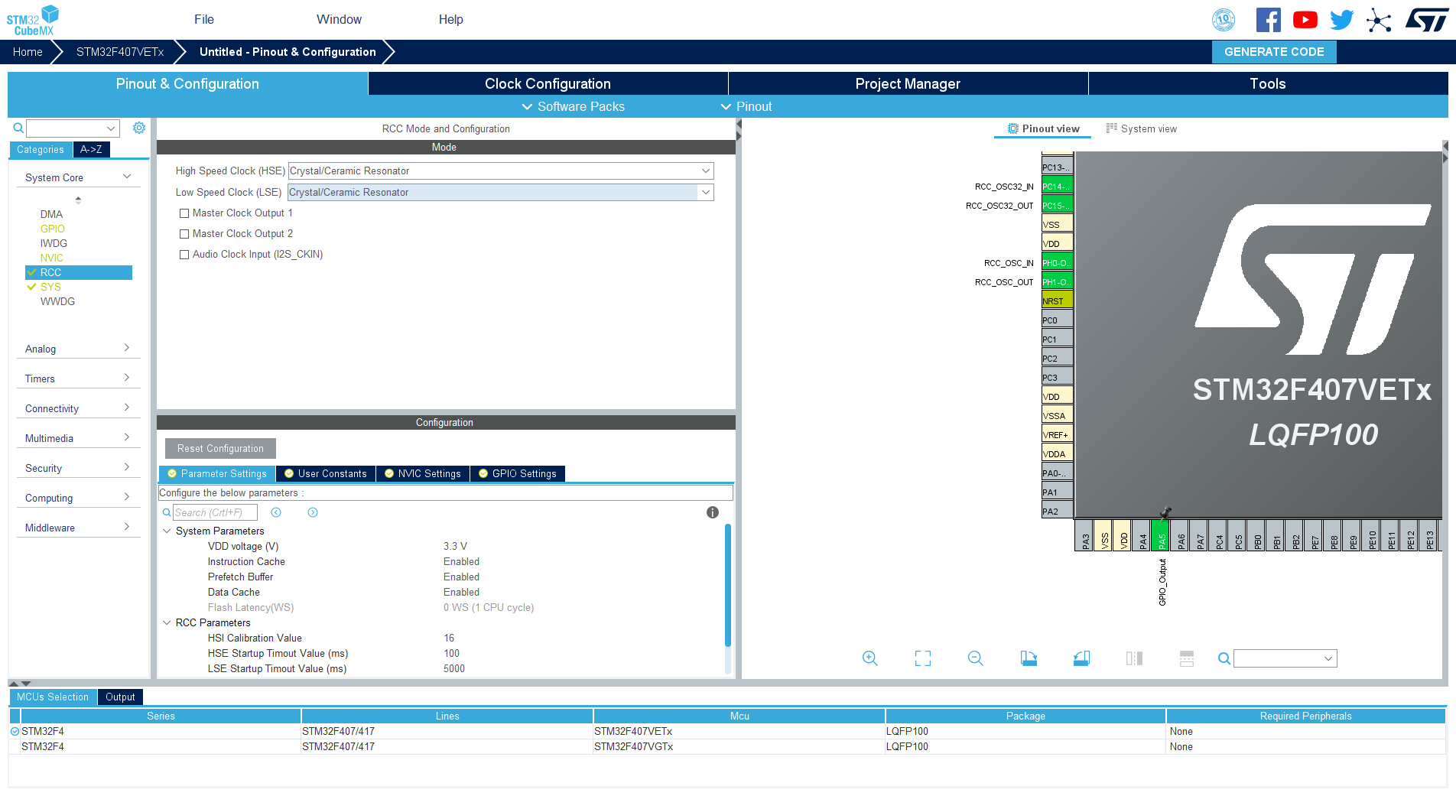Go to the STM32F407VETx breadcrumb
This screenshot has height=796, width=1456.
tap(120, 52)
